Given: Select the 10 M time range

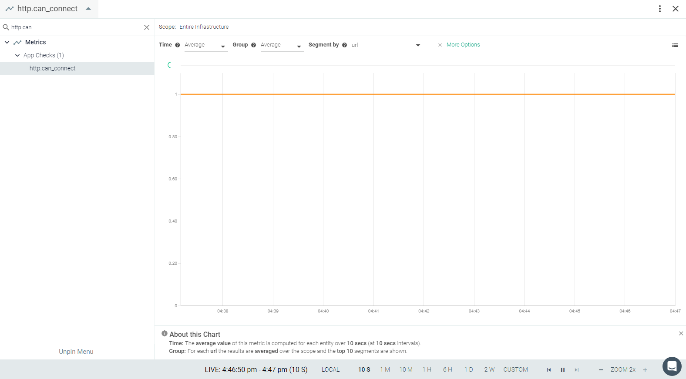Looking at the screenshot, I should click(406, 370).
